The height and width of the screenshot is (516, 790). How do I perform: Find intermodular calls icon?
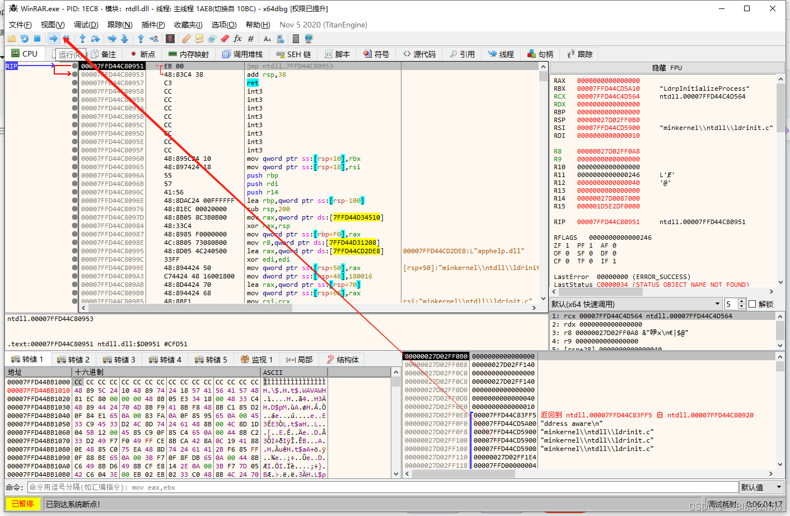[280, 39]
